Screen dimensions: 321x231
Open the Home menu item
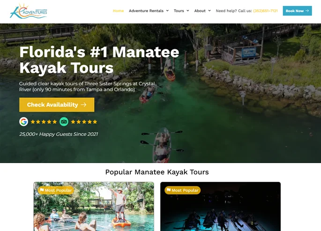tap(119, 11)
